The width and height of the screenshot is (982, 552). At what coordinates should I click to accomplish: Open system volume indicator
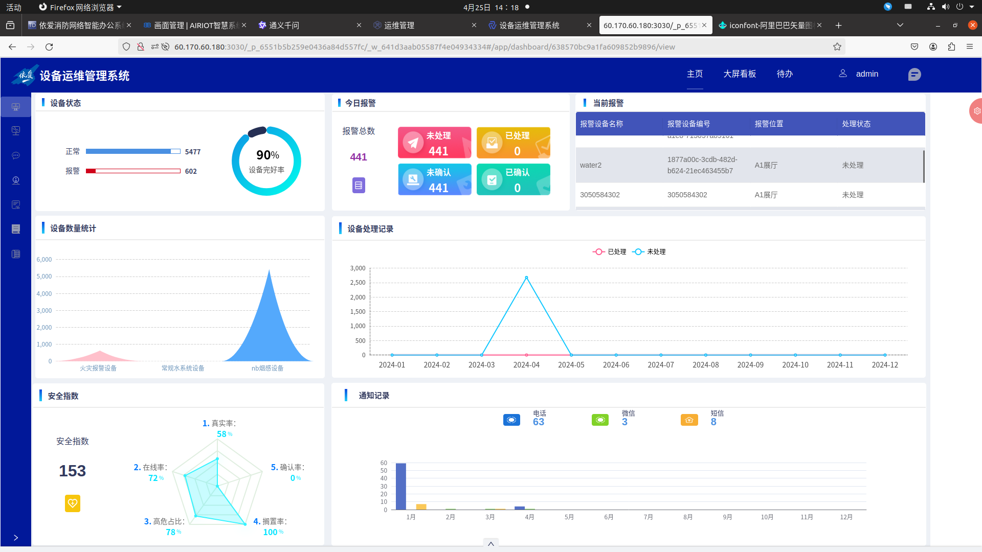coord(945,7)
